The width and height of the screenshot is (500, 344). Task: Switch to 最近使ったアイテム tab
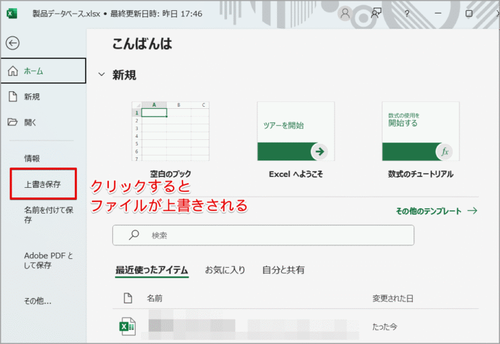point(152,270)
